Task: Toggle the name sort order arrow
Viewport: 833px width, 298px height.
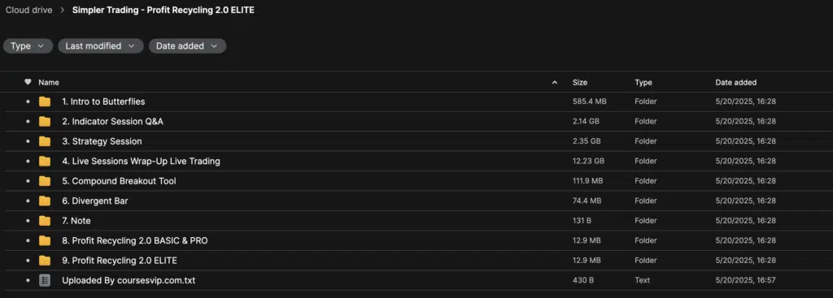Action: (555, 83)
